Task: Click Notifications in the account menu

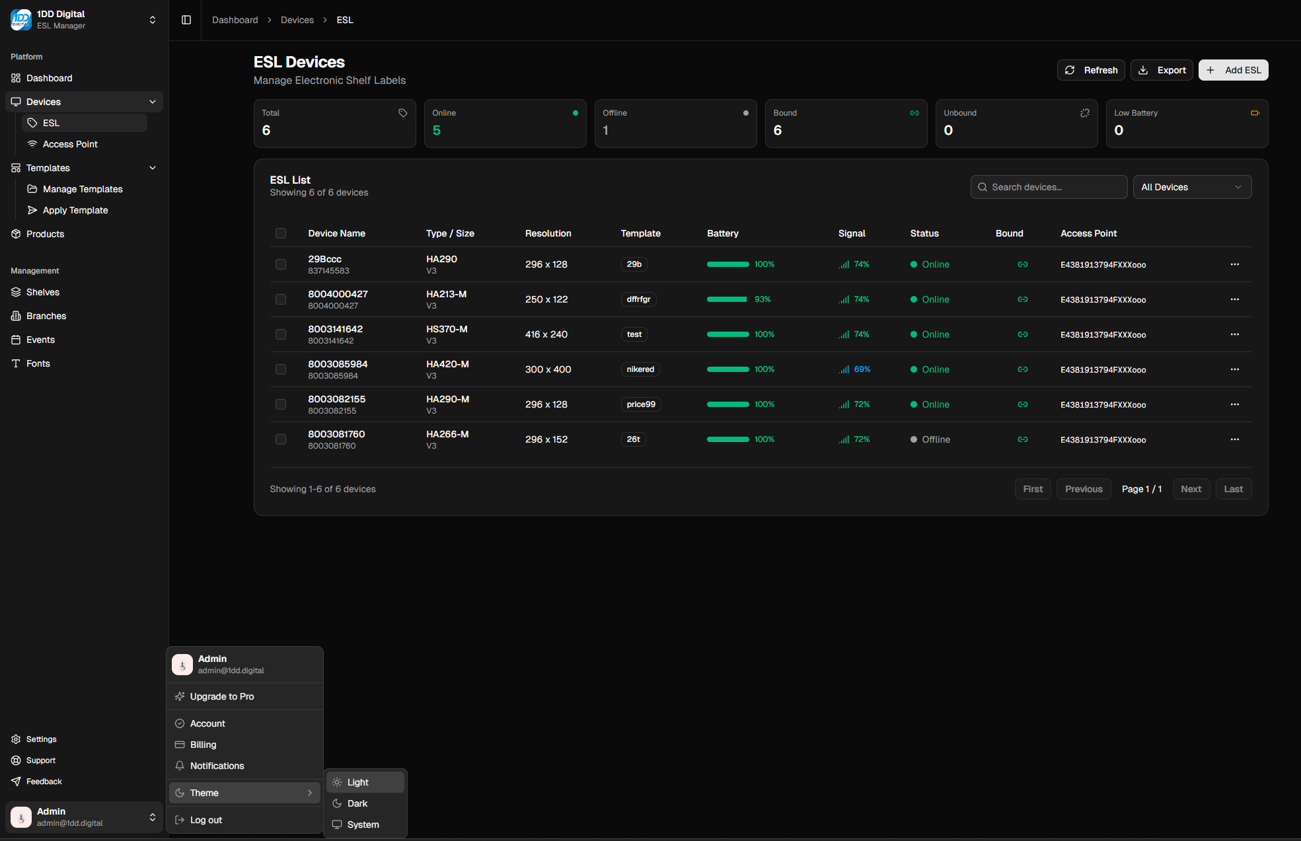Action: pos(217,766)
